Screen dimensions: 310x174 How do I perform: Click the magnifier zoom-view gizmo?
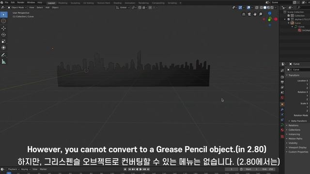[x=261, y=14]
